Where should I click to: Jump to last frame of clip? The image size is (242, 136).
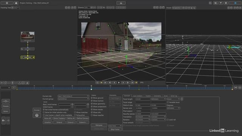[132, 83]
